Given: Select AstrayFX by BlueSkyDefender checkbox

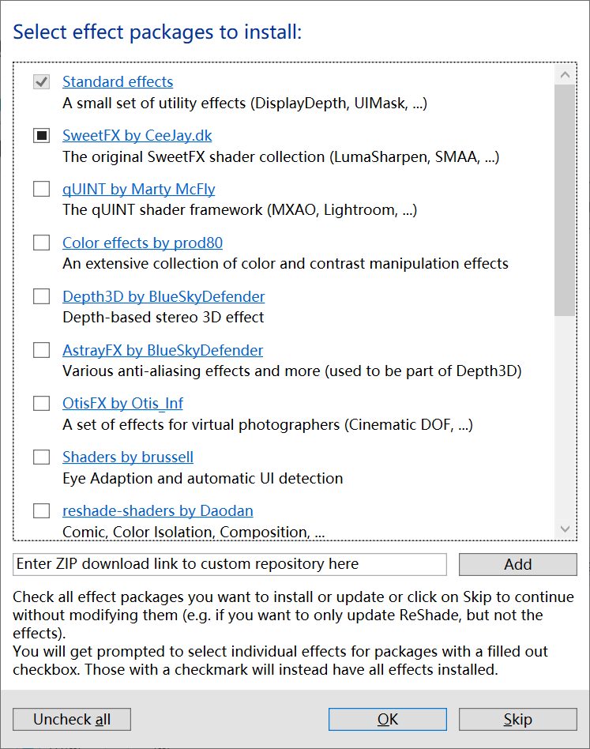Looking at the screenshot, I should pyautogui.click(x=41, y=351).
